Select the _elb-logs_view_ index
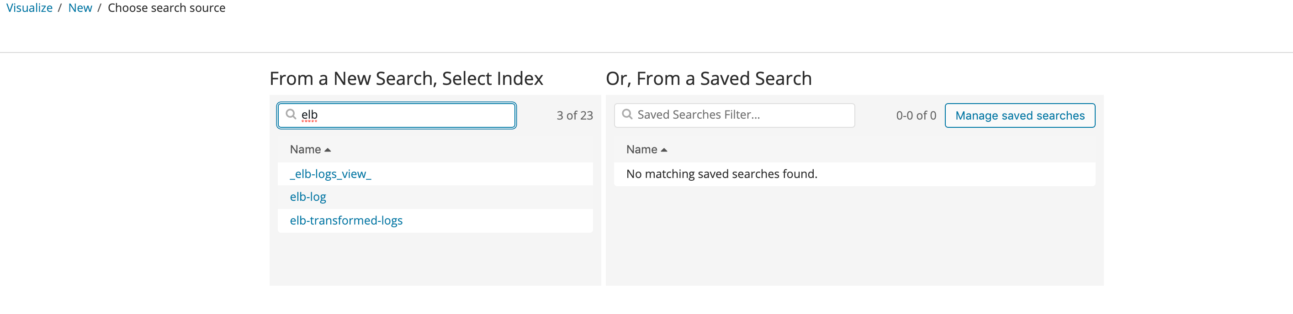The image size is (1293, 314). pos(330,174)
